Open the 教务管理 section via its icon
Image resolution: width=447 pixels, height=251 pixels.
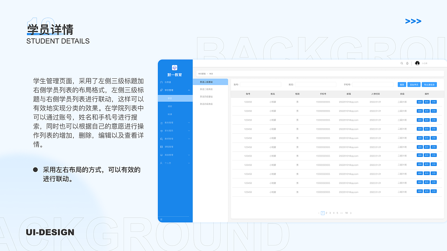(161, 123)
